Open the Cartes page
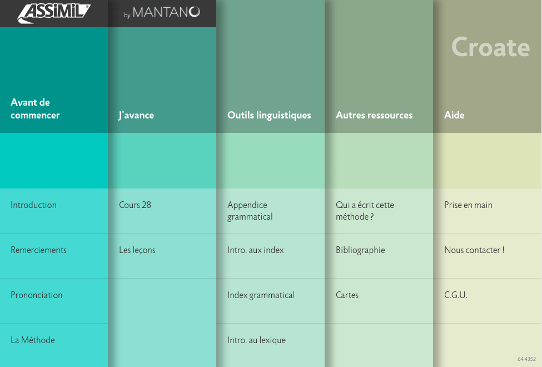The image size is (542, 367). click(x=347, y=295)
